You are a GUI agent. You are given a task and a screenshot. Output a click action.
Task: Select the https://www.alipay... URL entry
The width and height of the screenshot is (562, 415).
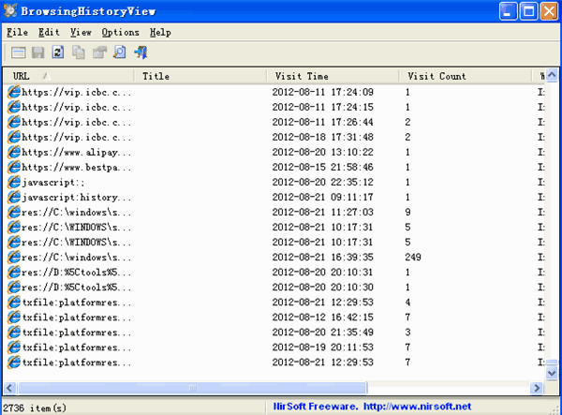point(77,153)
